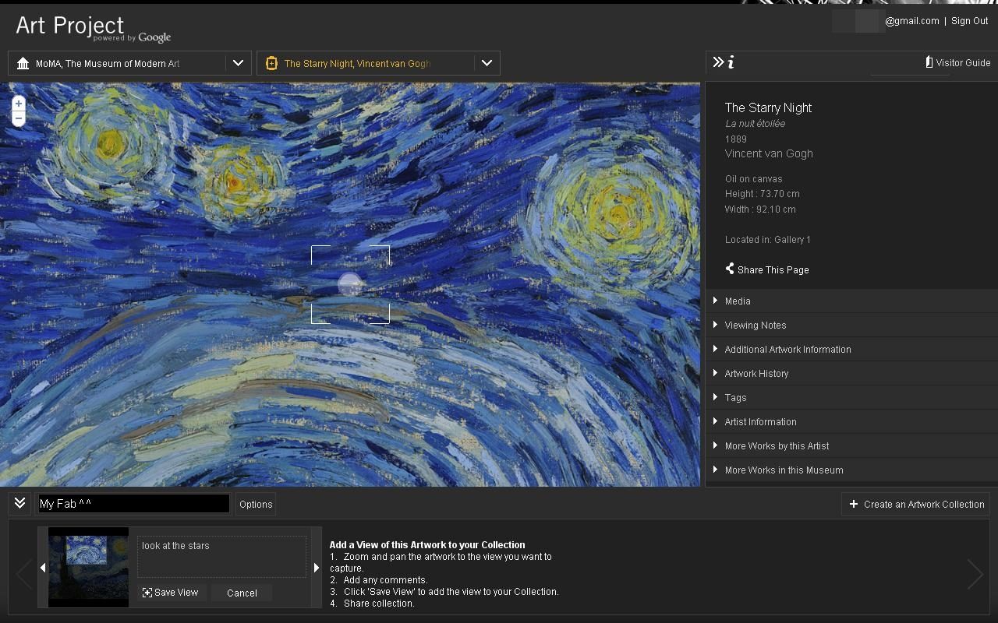Click the gmail.com account label
Viewport: 998px width, 623px height.
point(911,21)
